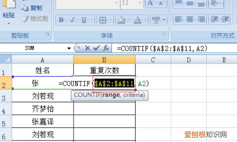
Task: Click cell A1 containing 姓名
Action: 43,70
